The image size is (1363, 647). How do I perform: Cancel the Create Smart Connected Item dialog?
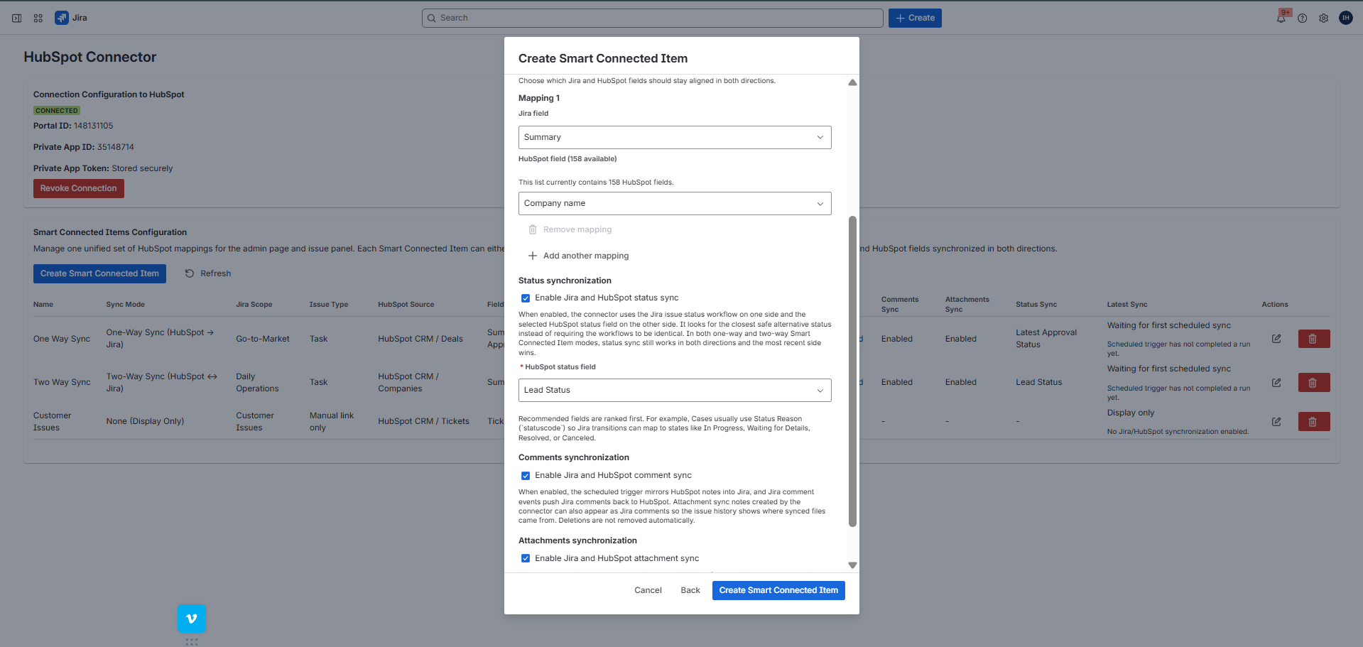point(647,590)
